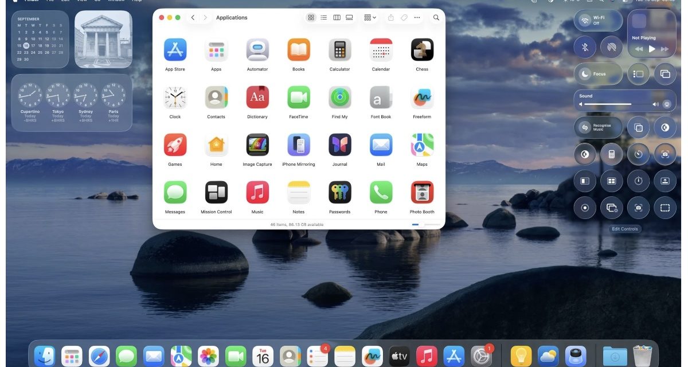The width and height of the screenshot is (688, 367).
Task: Open Font Book
Action: 381,98
